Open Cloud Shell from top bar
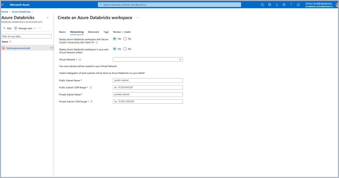The height and width of the screenshot is (178, 339). 262,5
